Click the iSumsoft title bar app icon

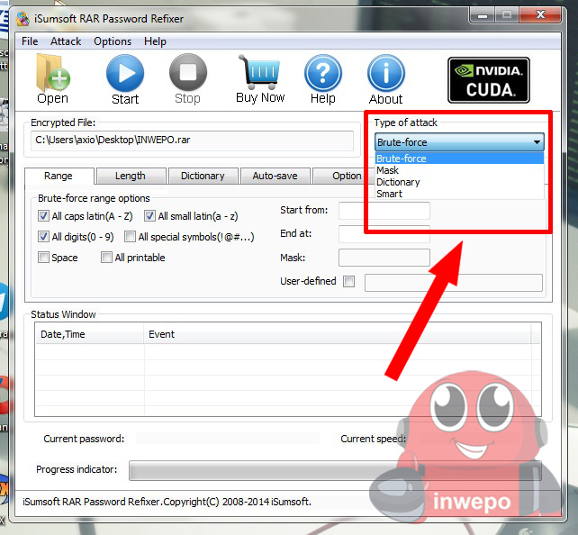pyautogui.click(x=23, y=19)
